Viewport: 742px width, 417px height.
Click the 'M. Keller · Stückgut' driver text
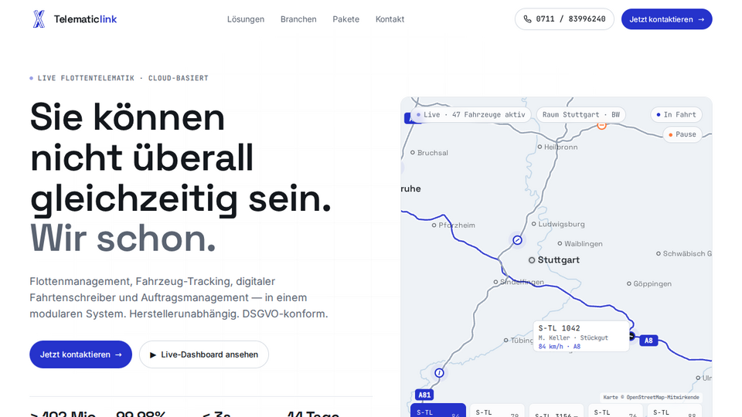point(573,337)
